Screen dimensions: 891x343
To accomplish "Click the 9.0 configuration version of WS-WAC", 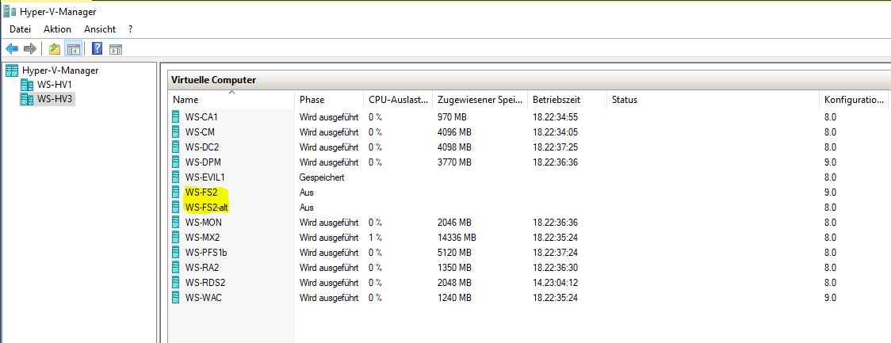I will (x=830, y=297).
